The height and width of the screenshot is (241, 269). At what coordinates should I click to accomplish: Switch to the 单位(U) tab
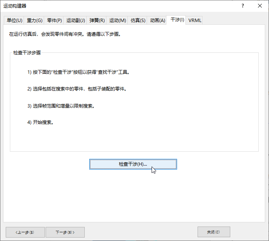point(14,21)
